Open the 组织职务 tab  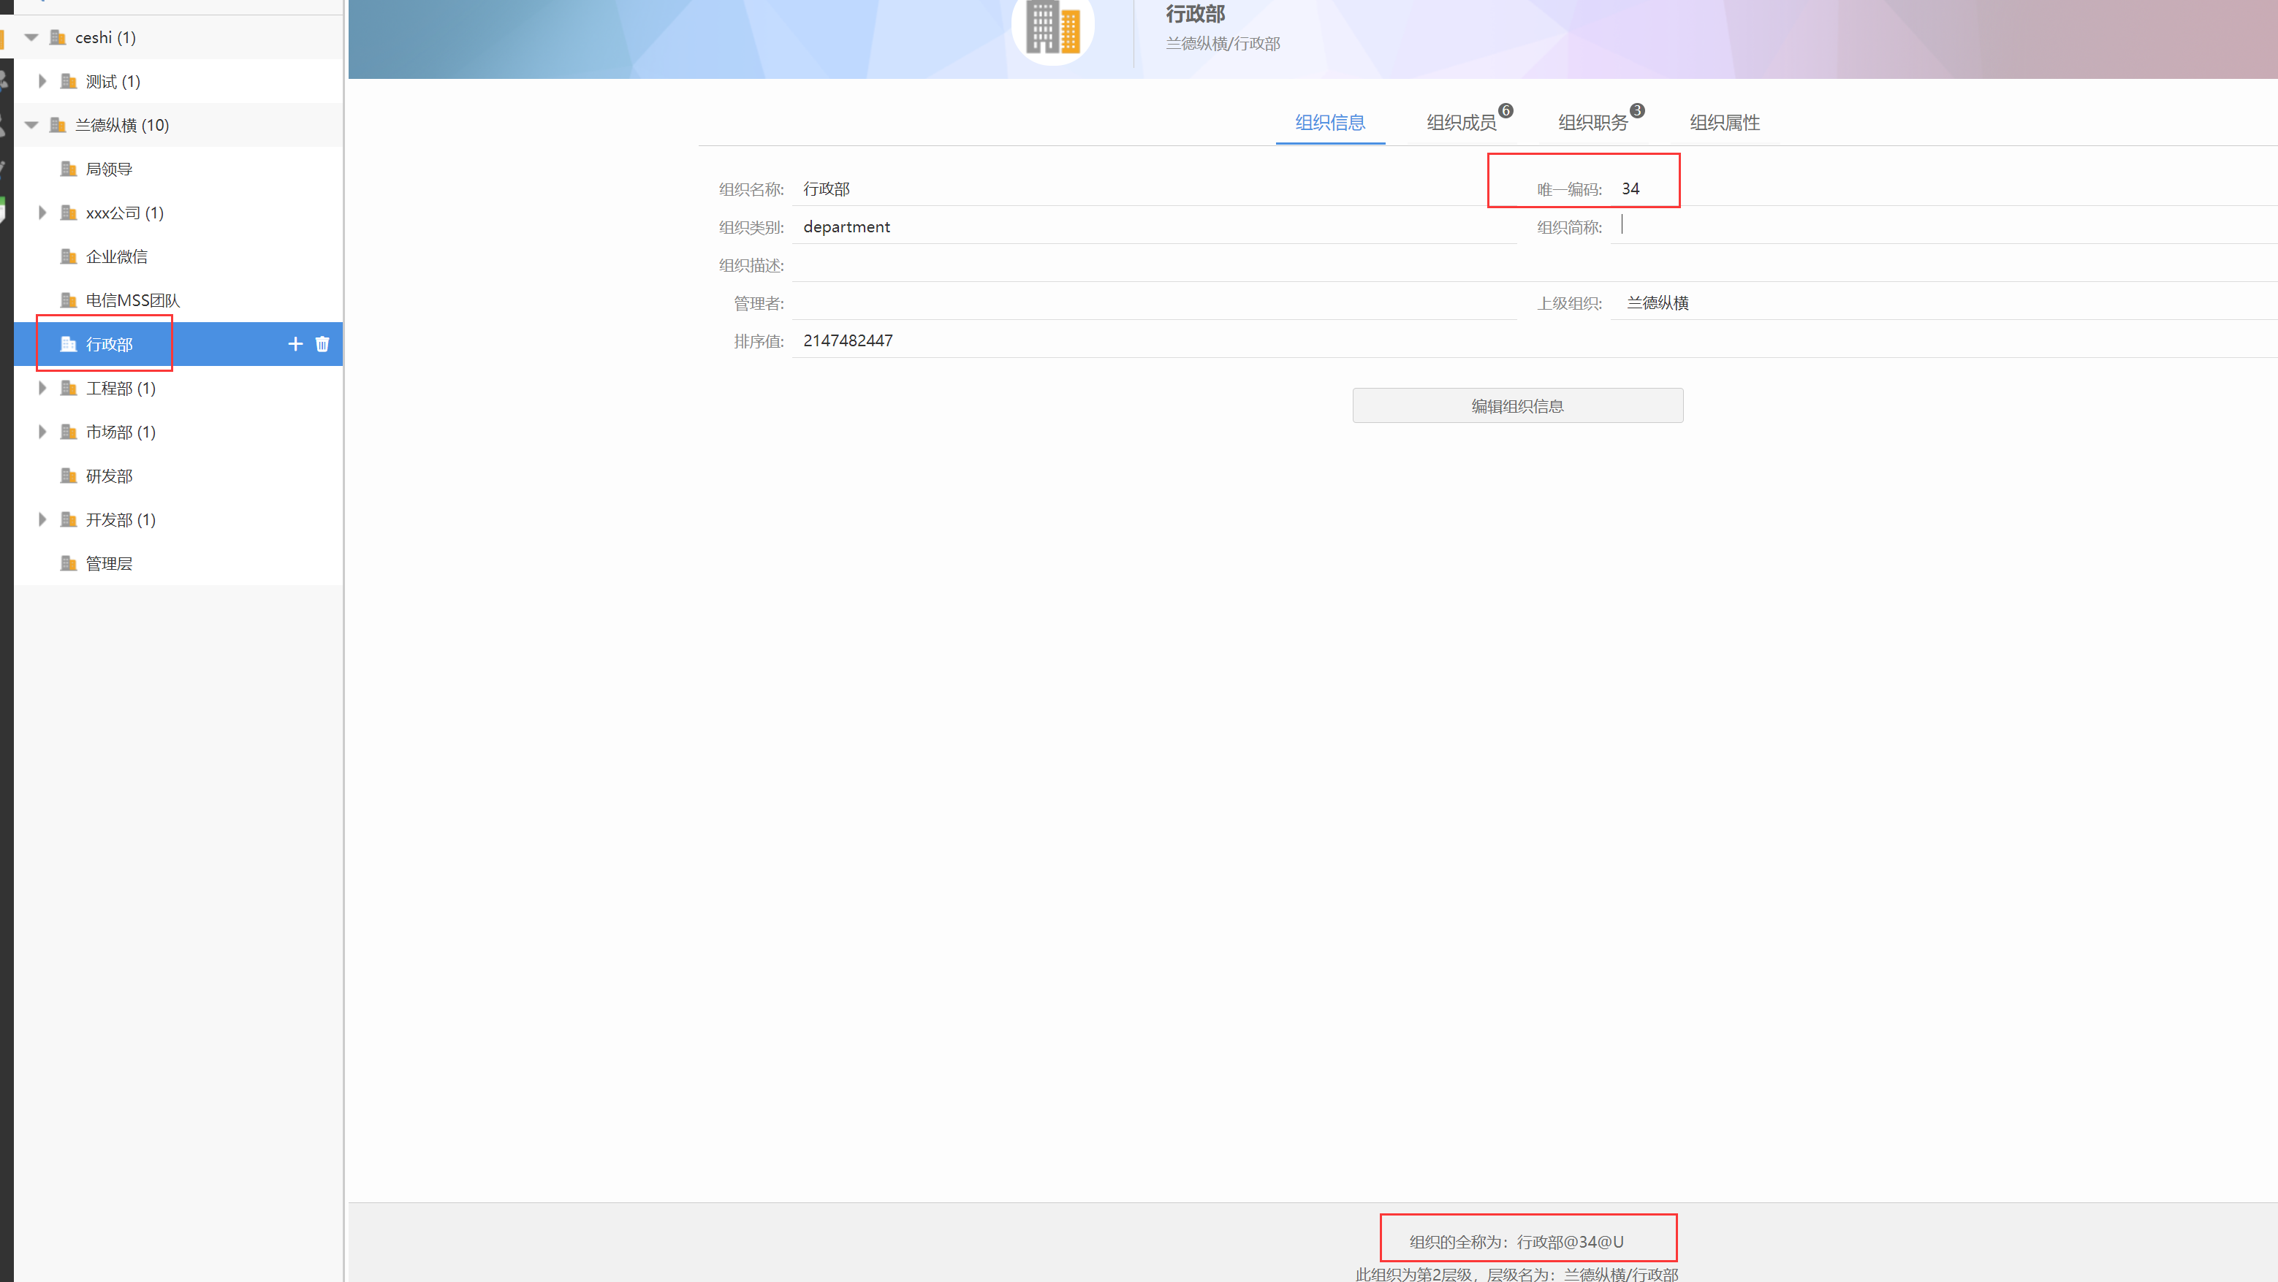click(x=1592, y=123)
